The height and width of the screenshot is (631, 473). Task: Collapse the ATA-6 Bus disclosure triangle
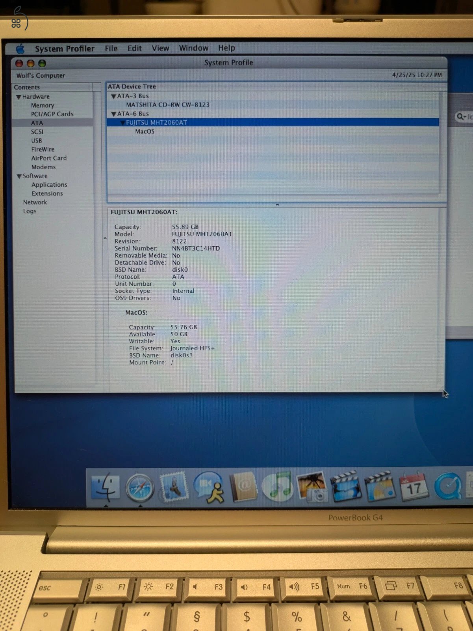click(113, 114)
